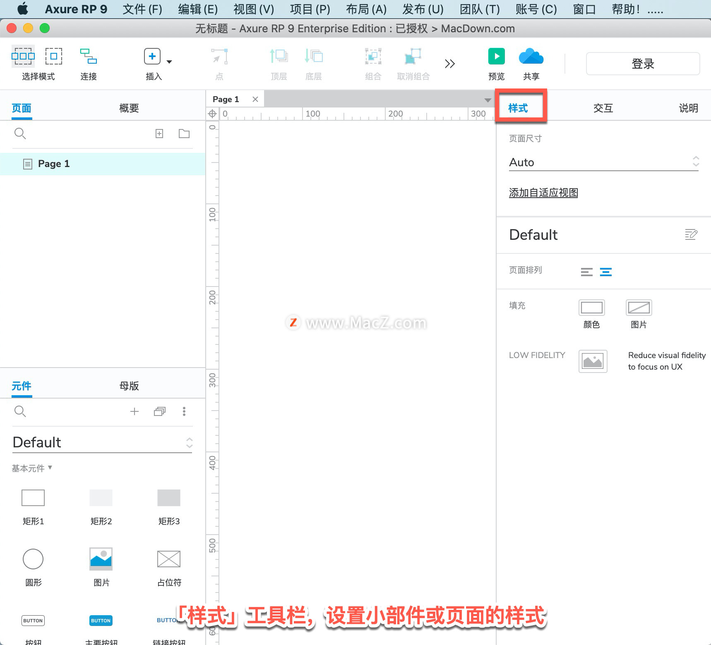Click Bring to Front (顶层) icon

(279, 56)
